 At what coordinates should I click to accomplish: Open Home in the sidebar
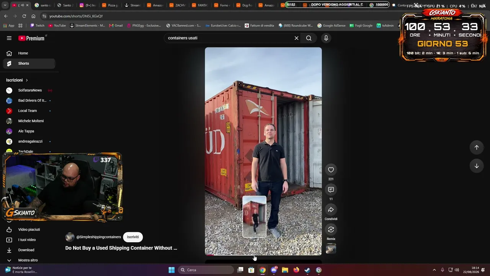click(29, 53)
